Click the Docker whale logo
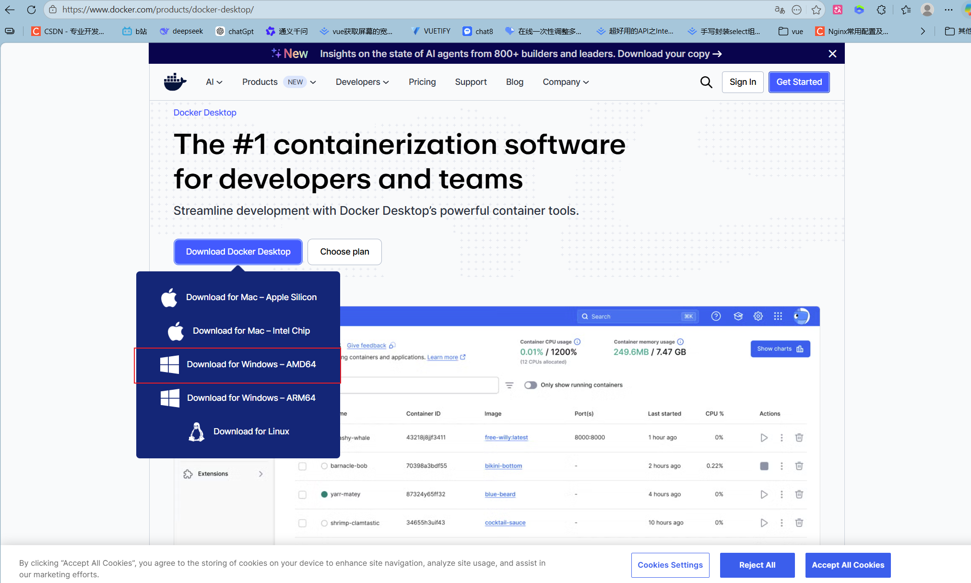 (x=175, y=82)
